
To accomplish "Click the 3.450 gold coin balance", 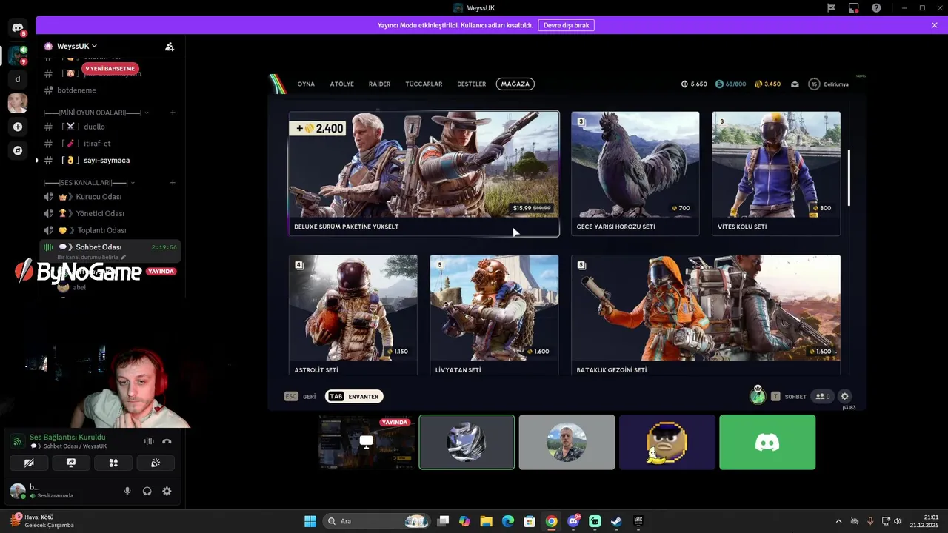I will (767, 84).
